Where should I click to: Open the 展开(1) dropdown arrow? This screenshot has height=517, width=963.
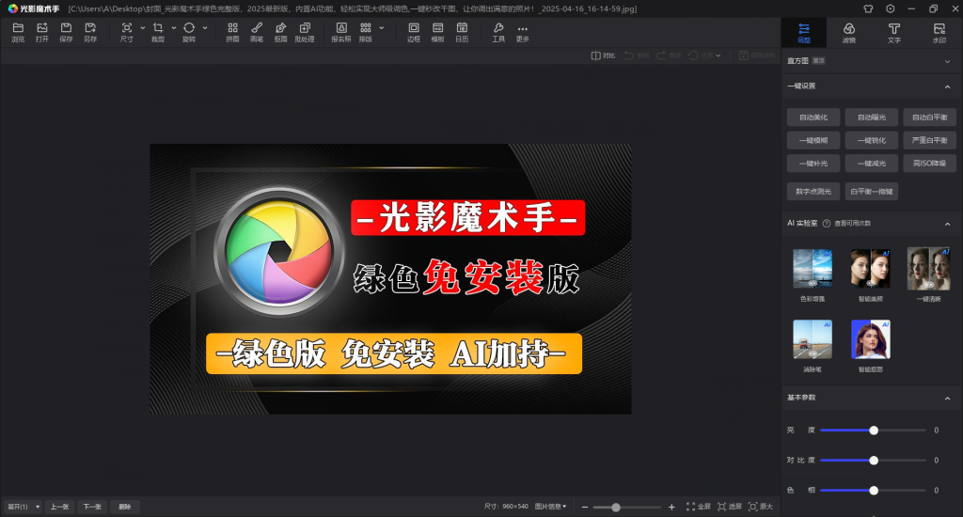click(38, 507)
